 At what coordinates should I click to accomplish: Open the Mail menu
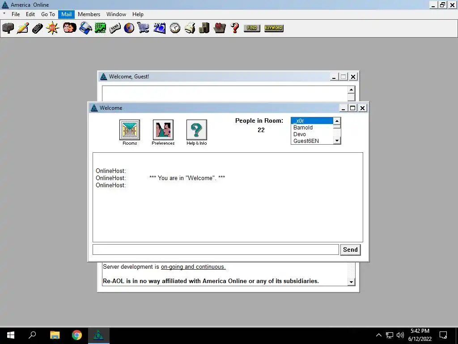[66, 14]
